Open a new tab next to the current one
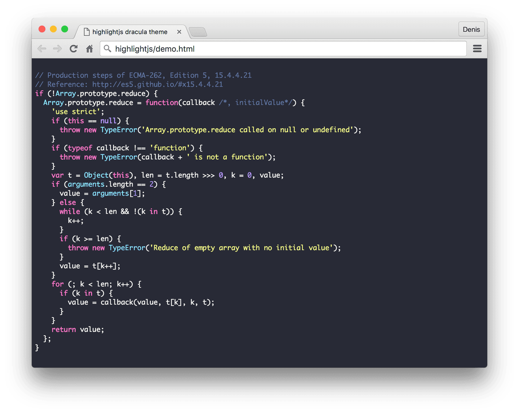 click(198, 32)
